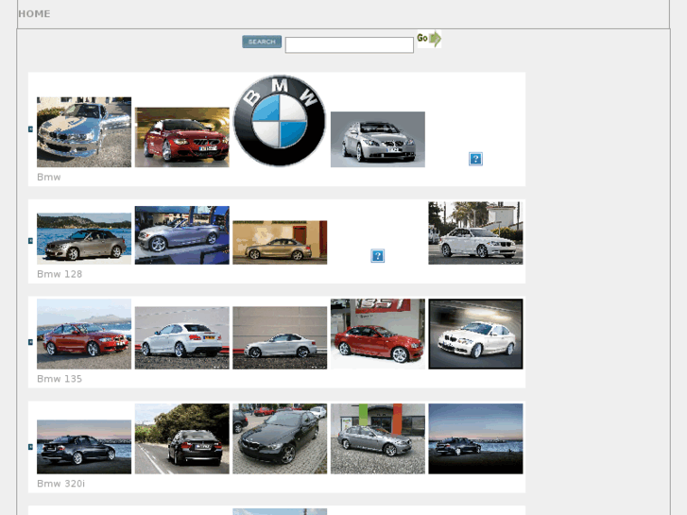Open the red coupe showroom thumbnail in Bmw 135
The height and width of the screenshot is (515, 687).
pos(378,334)
